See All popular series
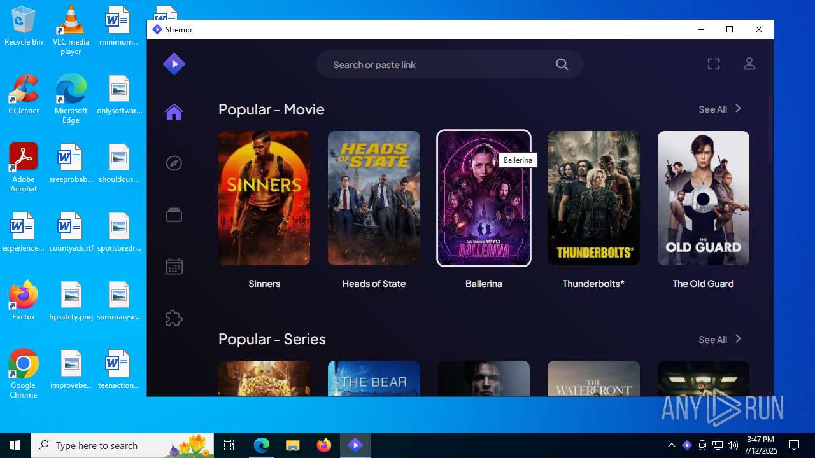This screenshot has height=458, width=815. pyautogui.click(x=720, y=340)
